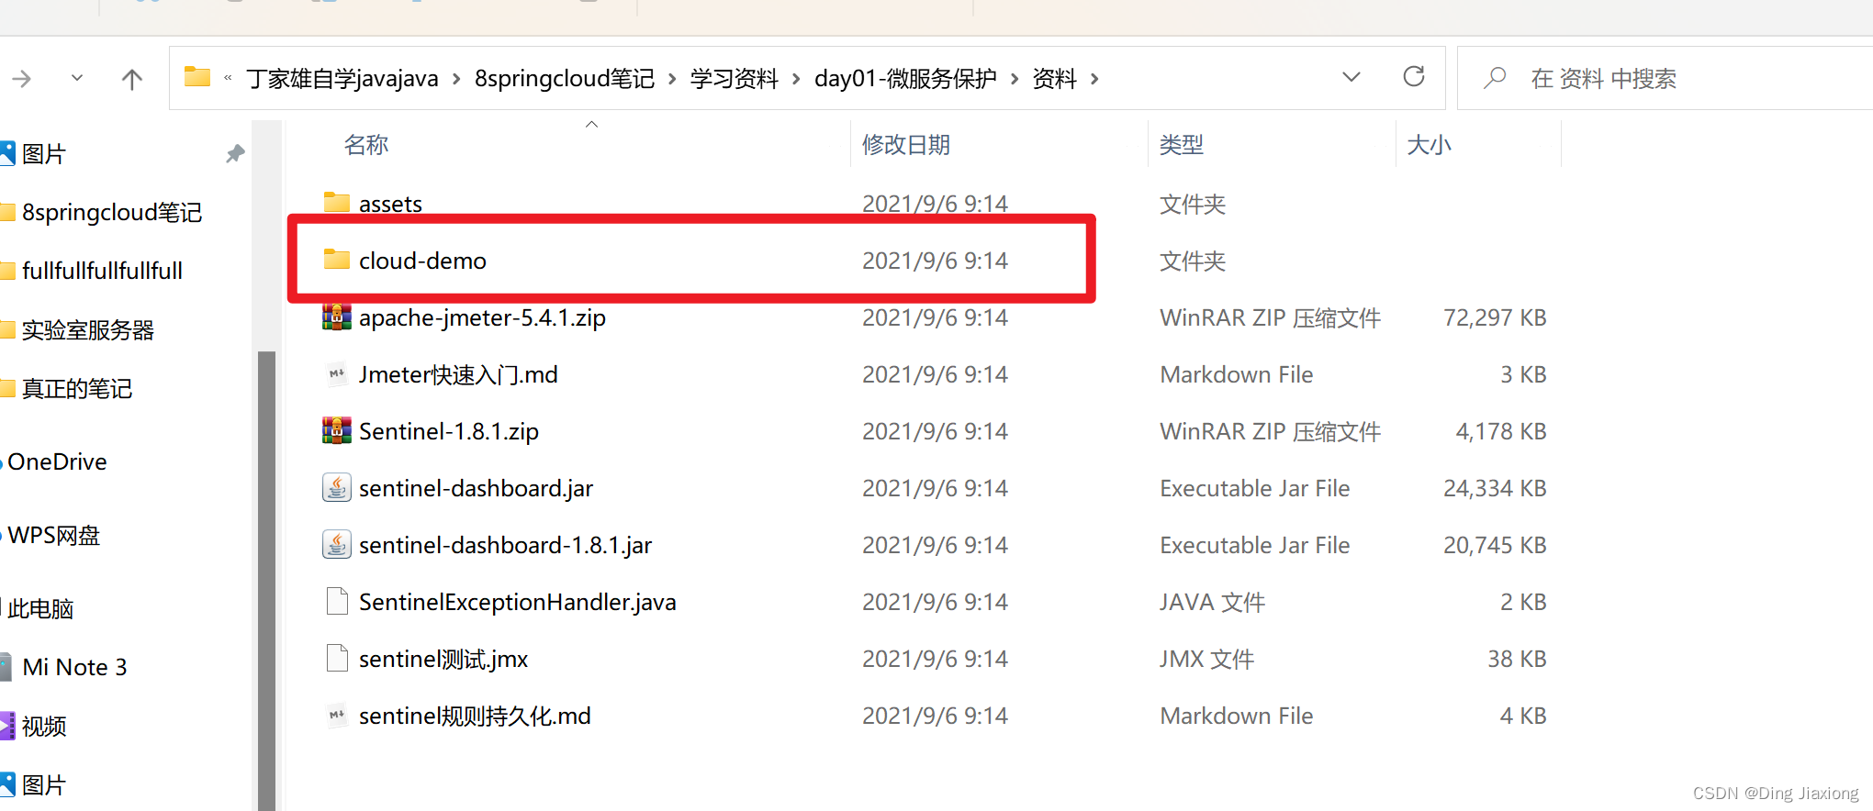Refresh the current folder
Image resolution: width=1873 pixels, height=811 pixels.
tap(1414, 77)
